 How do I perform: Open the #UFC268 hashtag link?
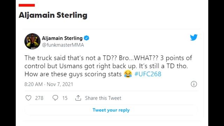click(148, 74)
